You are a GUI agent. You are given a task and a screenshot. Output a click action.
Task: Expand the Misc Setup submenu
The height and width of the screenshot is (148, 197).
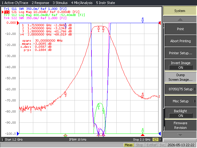[x=180, y=101]
